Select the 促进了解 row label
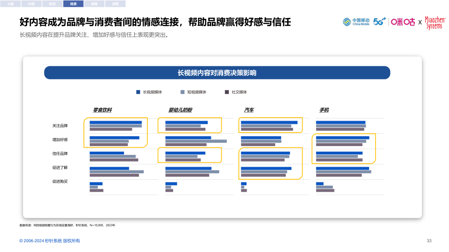This screenshot has width=449, height=252. 60,168
